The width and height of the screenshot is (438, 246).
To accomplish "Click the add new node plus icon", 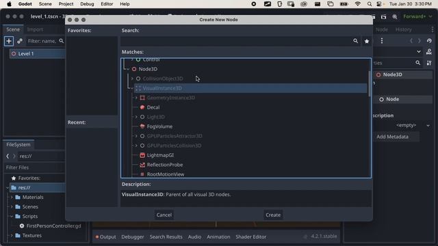I will point(9,41).
